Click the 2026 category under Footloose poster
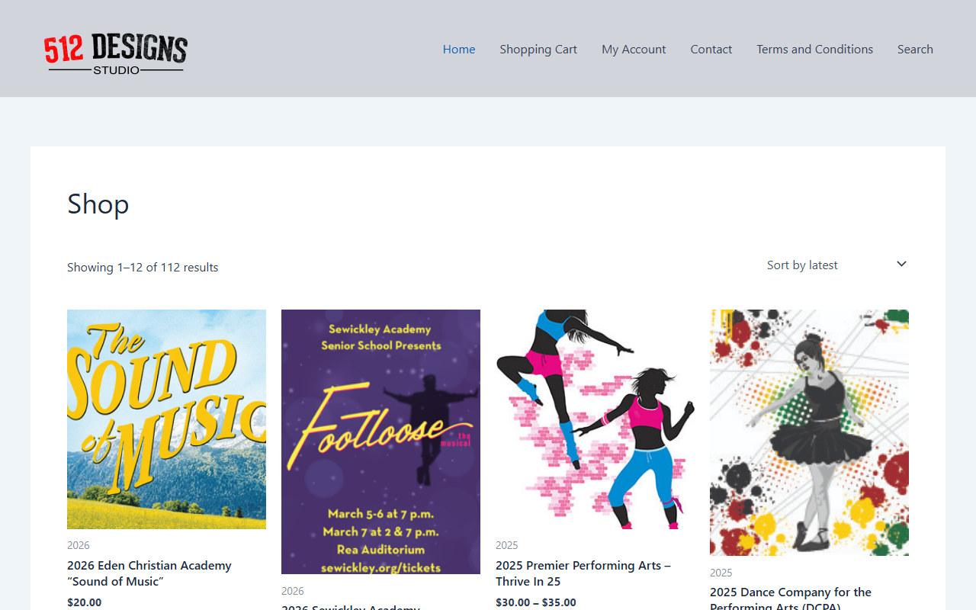 point(293,591)
